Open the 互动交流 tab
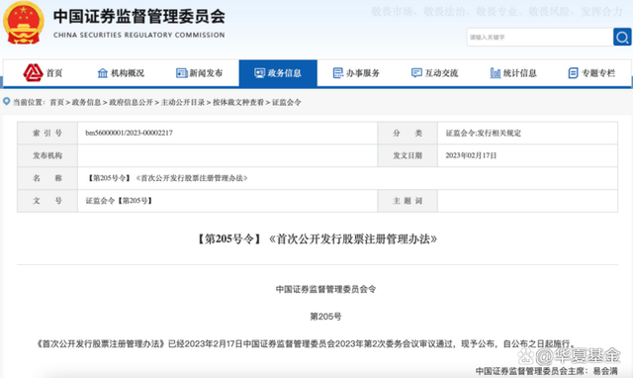The width and height of the screenshot is (633, 378). pyautogui.click(x=434, y=73)
